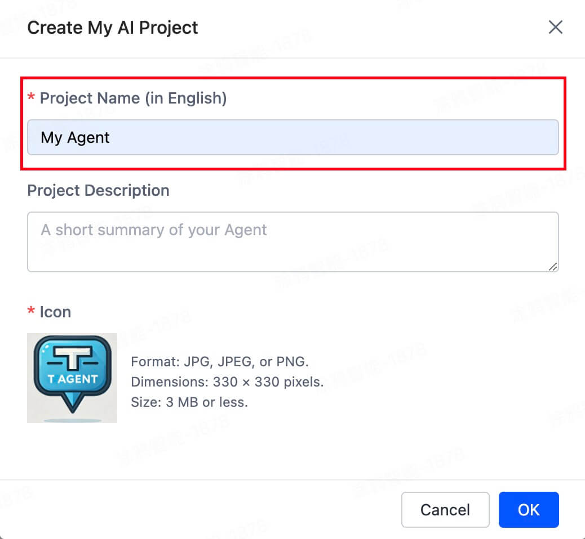Click the T Agent icon thumbnail

(x=72, y=378)
